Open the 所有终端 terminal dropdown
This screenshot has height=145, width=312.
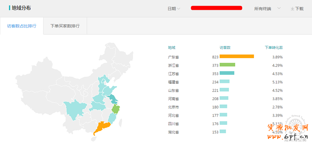point(267,9)
